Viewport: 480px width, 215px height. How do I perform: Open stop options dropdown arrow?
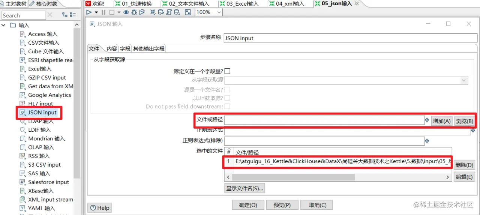[x=119, y=12]
